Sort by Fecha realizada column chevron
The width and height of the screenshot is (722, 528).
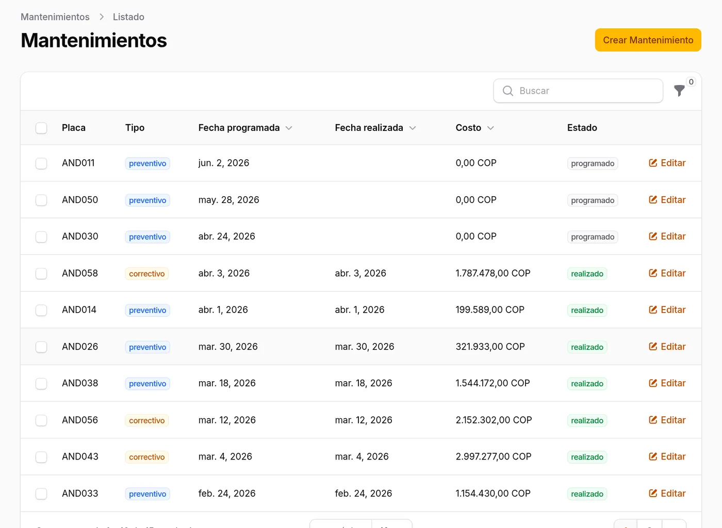point(413,128)
